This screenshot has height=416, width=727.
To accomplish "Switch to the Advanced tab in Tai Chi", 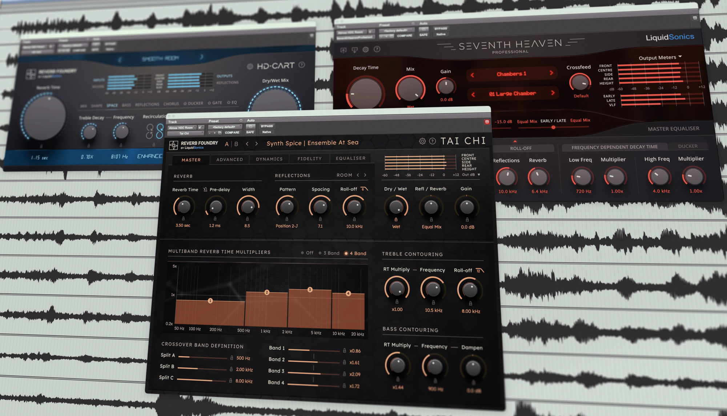I will tap(229, 159).
